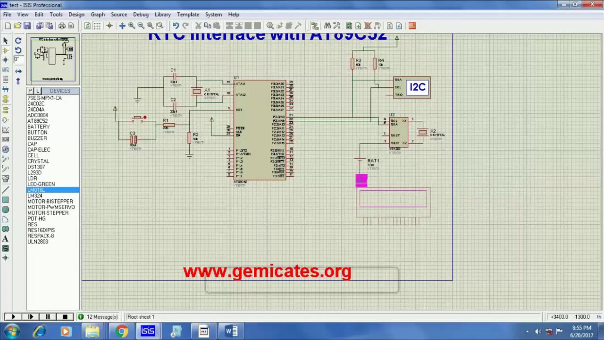Viewport: 604px width, 340px height.
Task: Select the Bus drawing tool
Action: 6,90
